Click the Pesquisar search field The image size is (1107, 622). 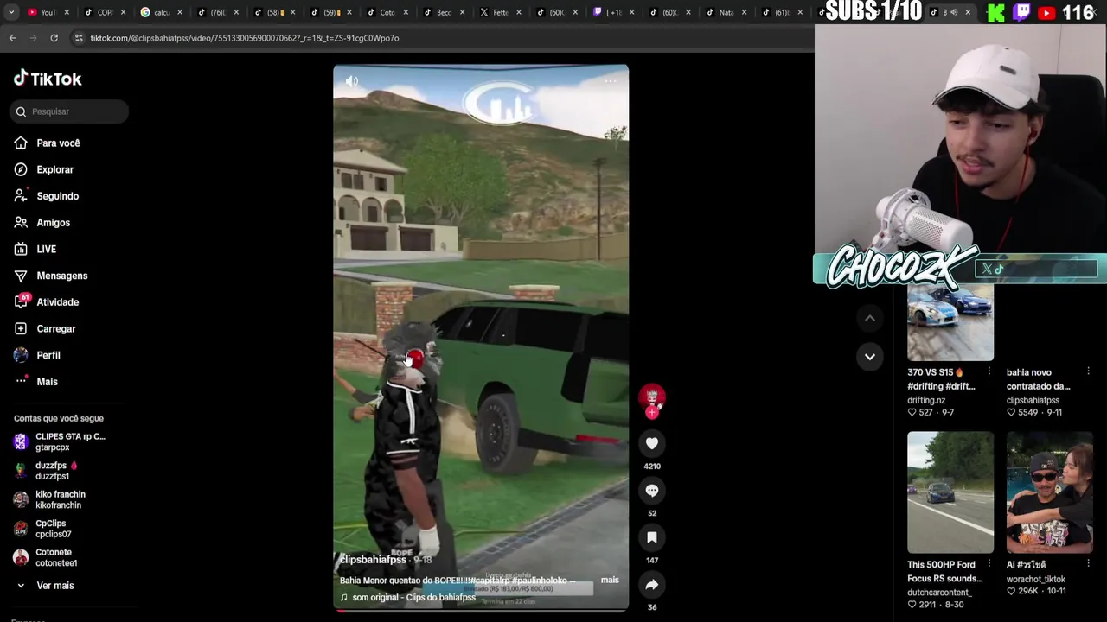tap(71, 111)
